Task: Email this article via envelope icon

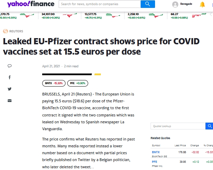Action: click(10, 101)
